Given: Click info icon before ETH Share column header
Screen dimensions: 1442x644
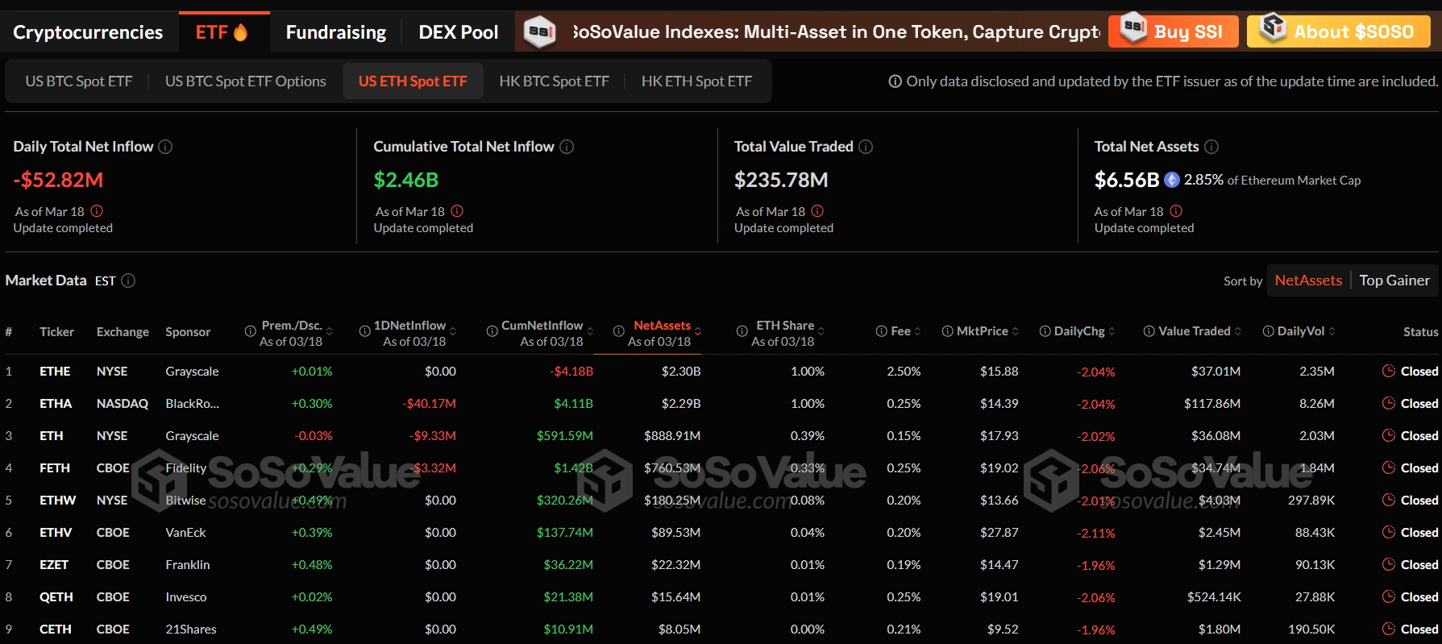Looking at the screenshot, I should [742, 331].
